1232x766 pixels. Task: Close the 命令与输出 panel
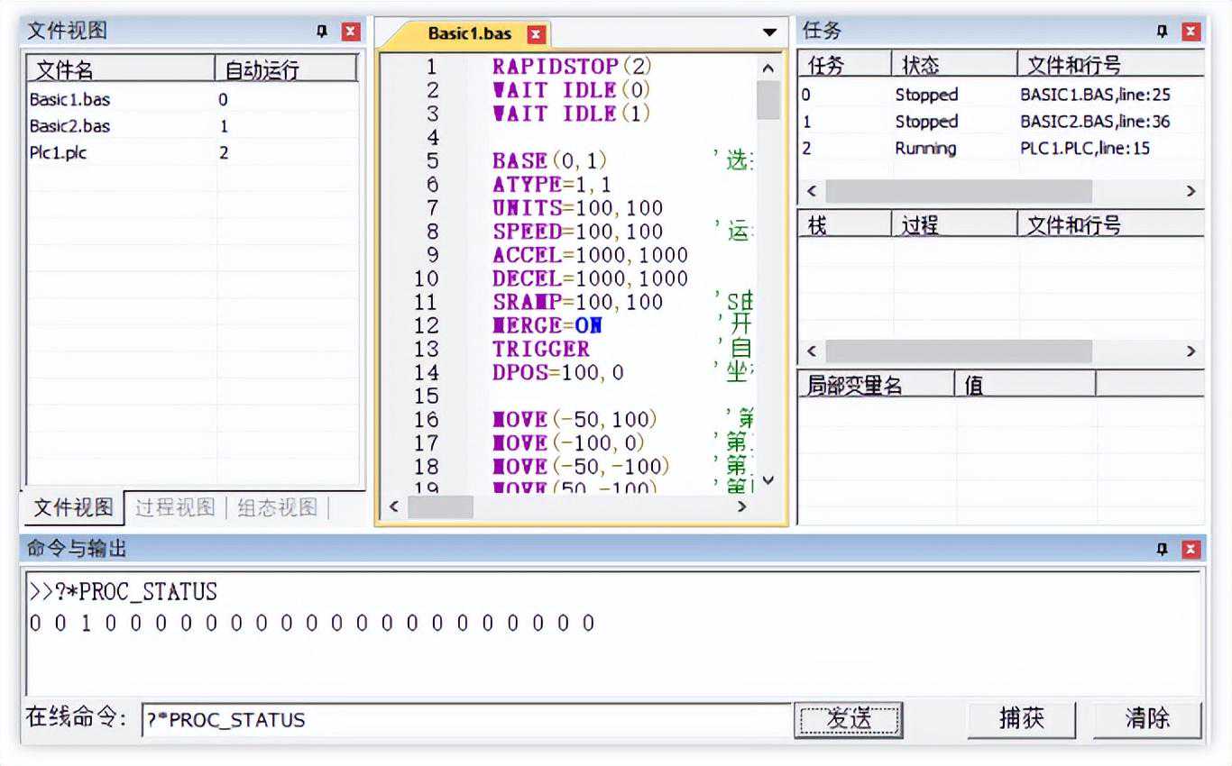pos(1191,549)
